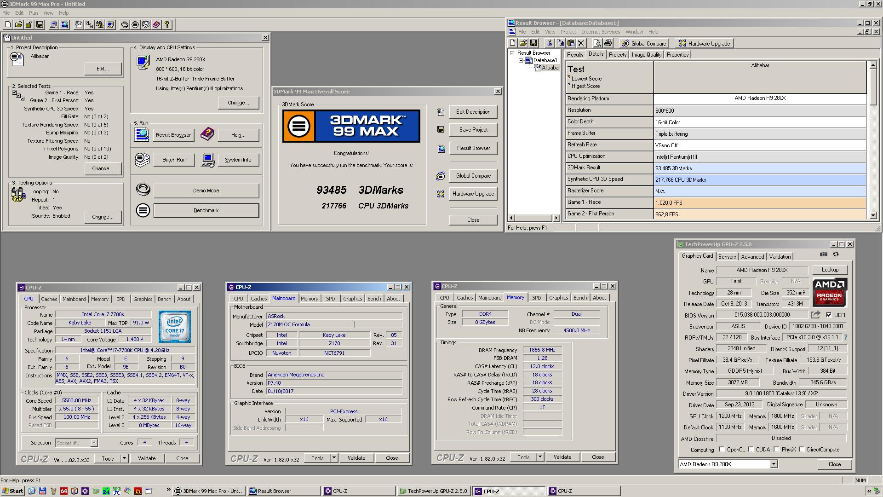This screenshot has width=883, height=497.
Task: Toggle the DirectCompute checkbox in GPU-Z
Action: coord(802,450)
